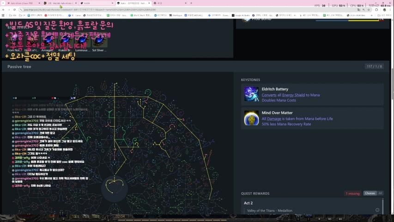394x222 pixels.
Task: Click the Luminous jewel icon
Action: [x=83, y=42]
